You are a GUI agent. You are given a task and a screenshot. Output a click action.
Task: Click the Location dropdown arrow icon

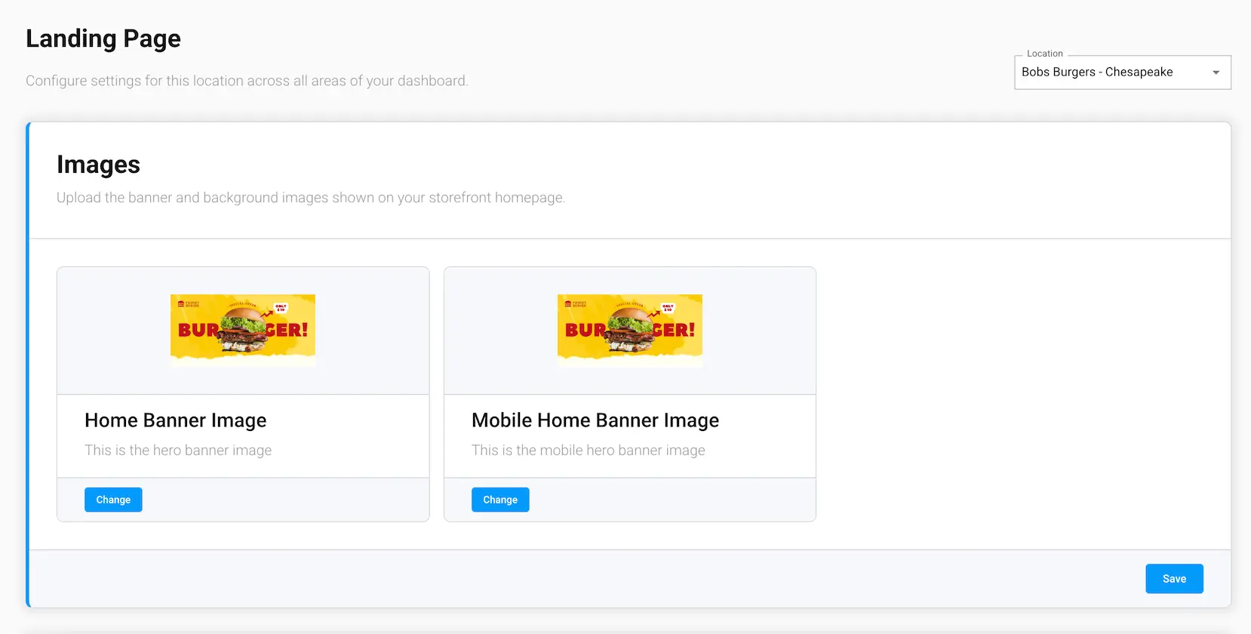click(x=1216, y=72)
